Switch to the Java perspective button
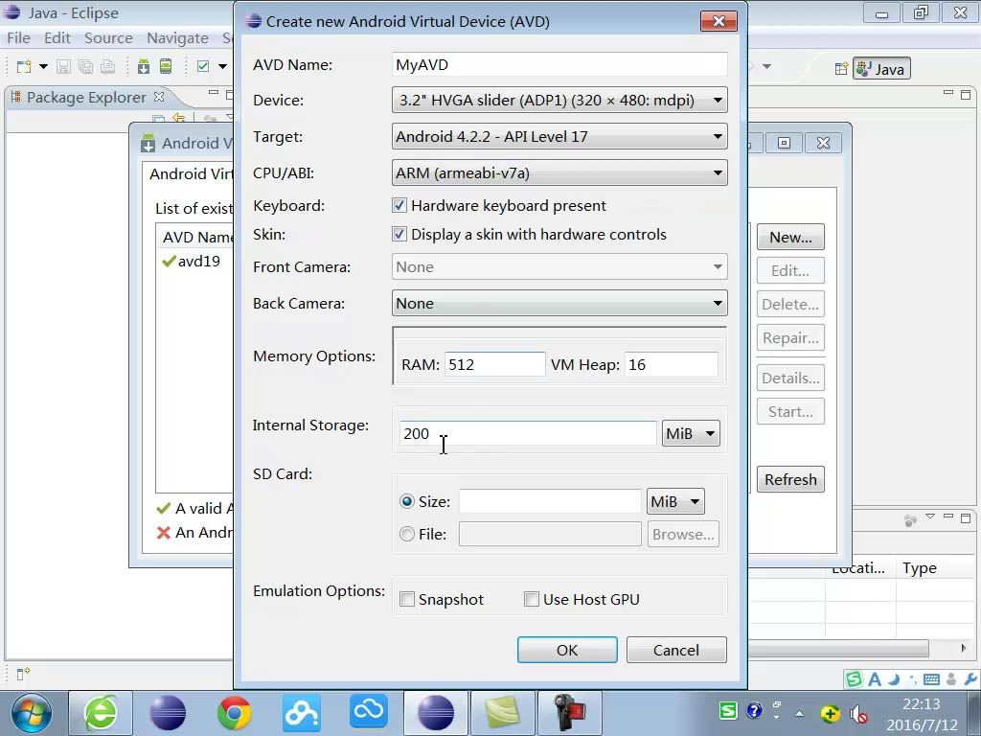Image resolution: width=981 pixels, height=736 pixels. 881,69
